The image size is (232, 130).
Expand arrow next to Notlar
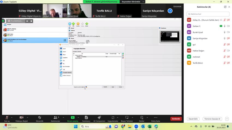pos(147,117)
